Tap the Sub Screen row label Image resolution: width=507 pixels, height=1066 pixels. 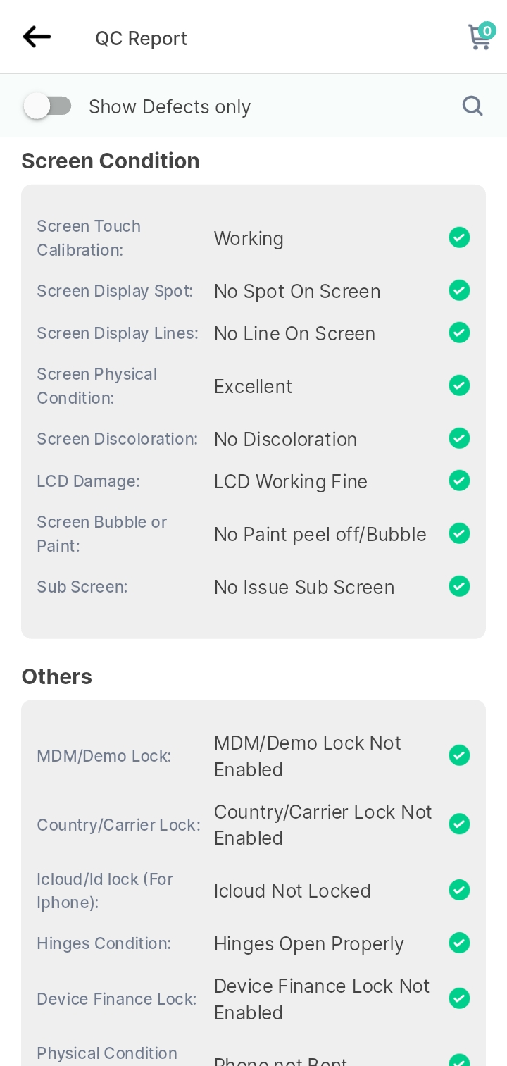coord(82,587)
